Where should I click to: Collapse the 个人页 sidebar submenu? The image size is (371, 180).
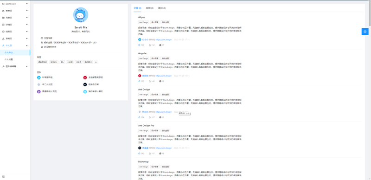click(15, 45)
